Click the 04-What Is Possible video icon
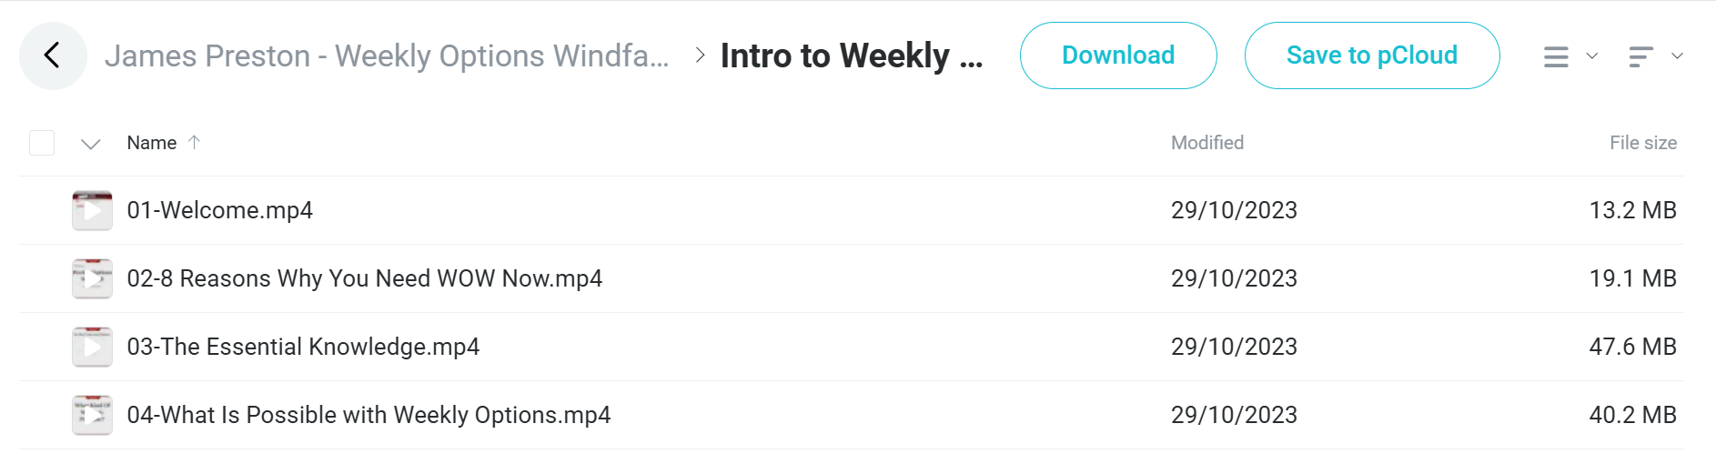The width and height of the screenshot is (1716, 454). click(92, 415)
